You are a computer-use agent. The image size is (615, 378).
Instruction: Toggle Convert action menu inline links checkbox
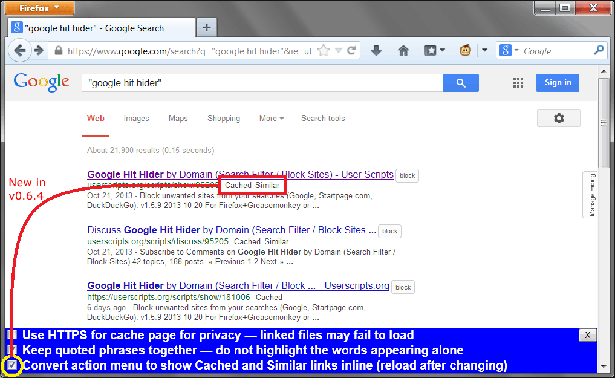click(12, 365)
